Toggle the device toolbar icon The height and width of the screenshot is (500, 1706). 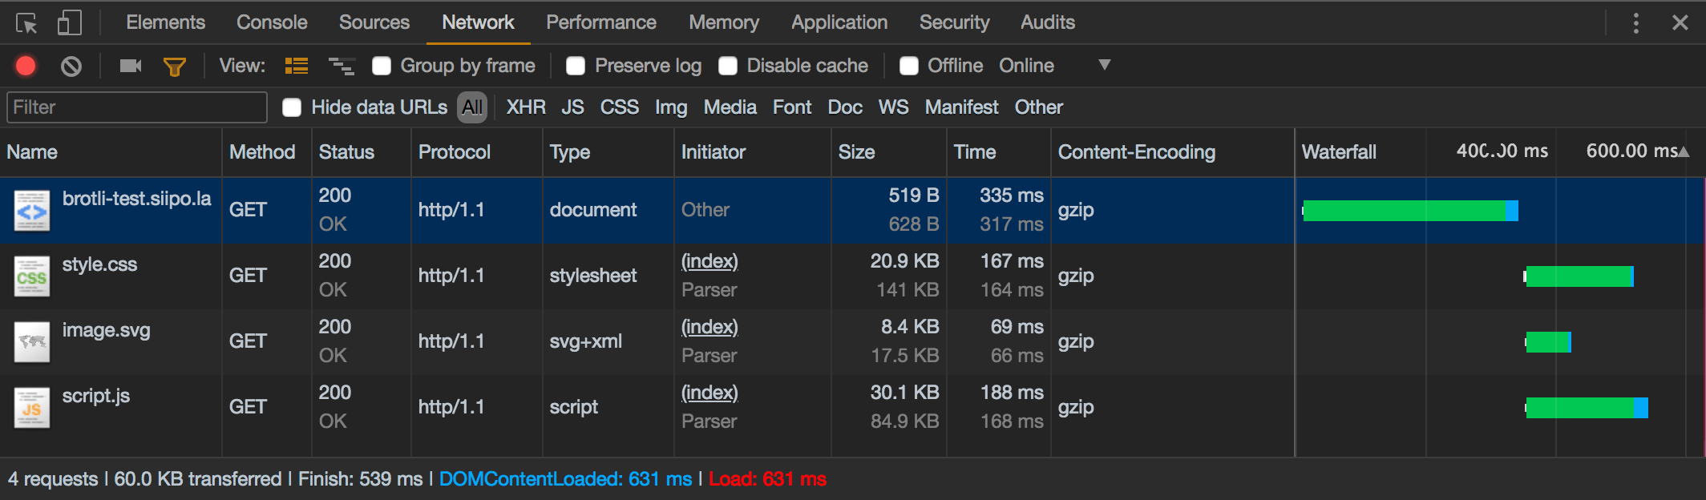69,23
